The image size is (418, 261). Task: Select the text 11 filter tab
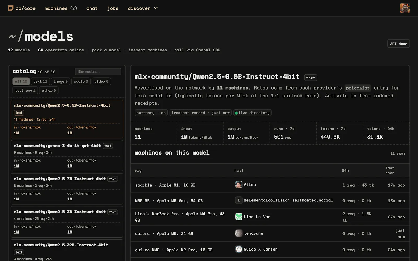[x=40, y=81]
